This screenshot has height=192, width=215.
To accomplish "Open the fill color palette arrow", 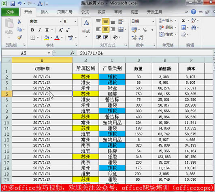I will pyautogui.click(x=51, y=37).
